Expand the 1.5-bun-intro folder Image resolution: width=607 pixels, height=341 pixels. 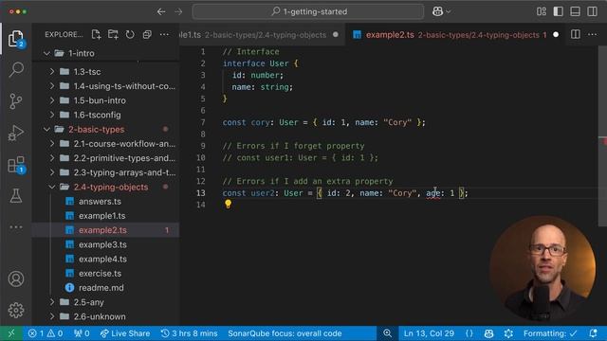point(105,100)
